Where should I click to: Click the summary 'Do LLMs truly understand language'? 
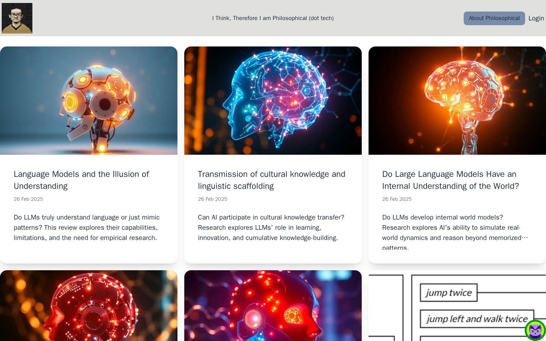coord(87,228)
